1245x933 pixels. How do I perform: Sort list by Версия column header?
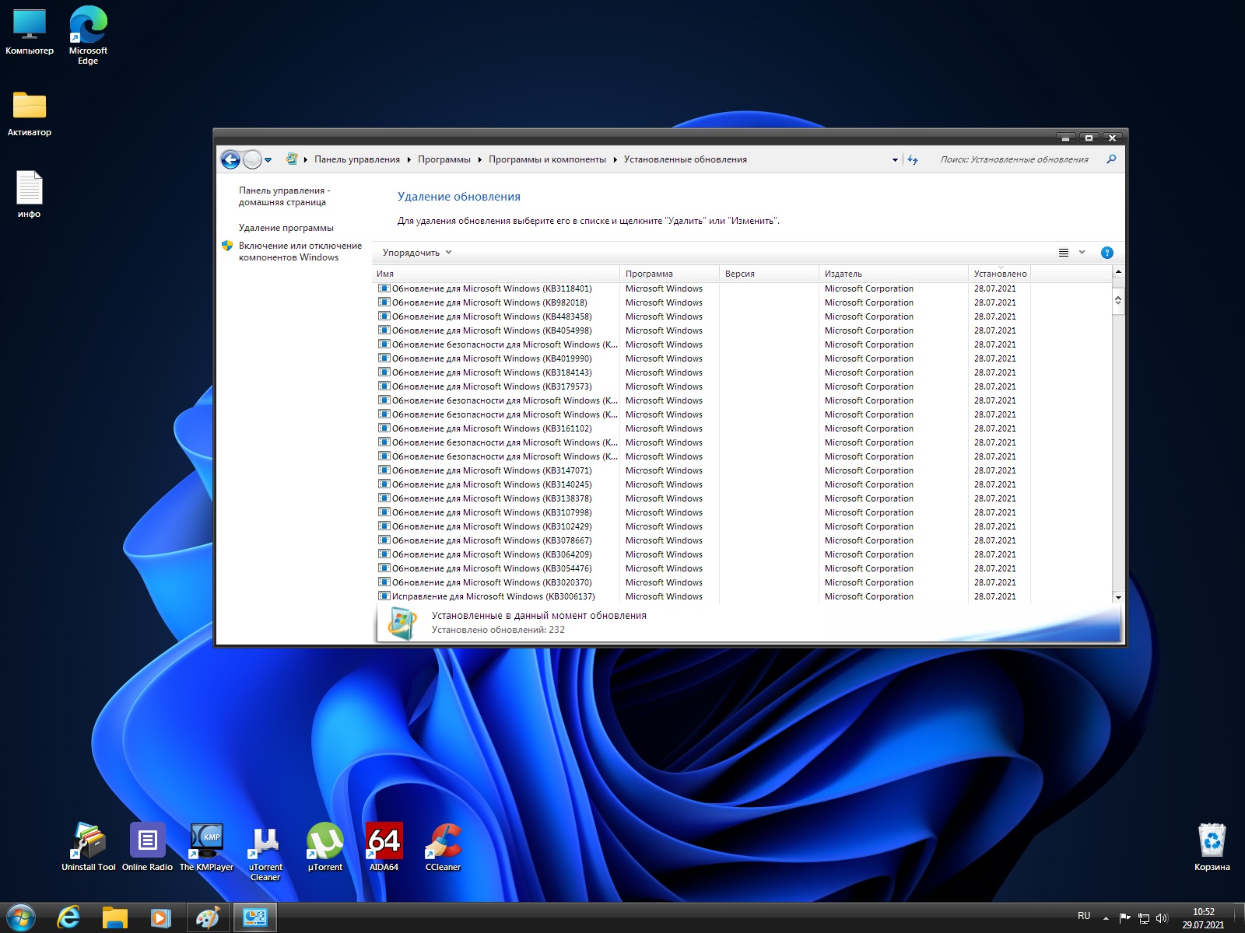coord(769,274)
